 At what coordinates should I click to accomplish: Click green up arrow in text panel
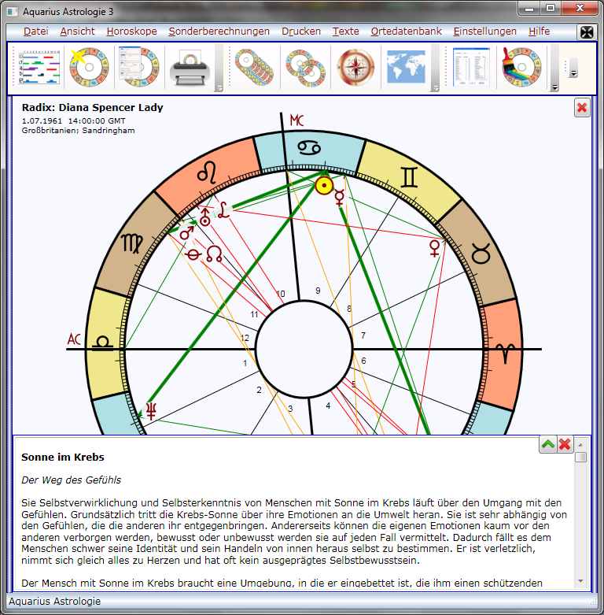tap(547, 444)
